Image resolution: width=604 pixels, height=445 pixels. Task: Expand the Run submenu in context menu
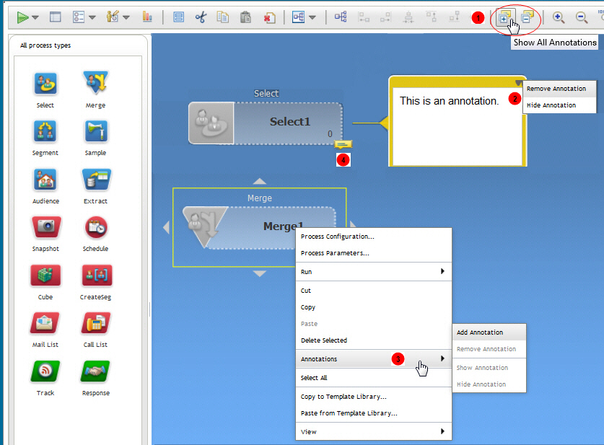click(x=442, y=272)
